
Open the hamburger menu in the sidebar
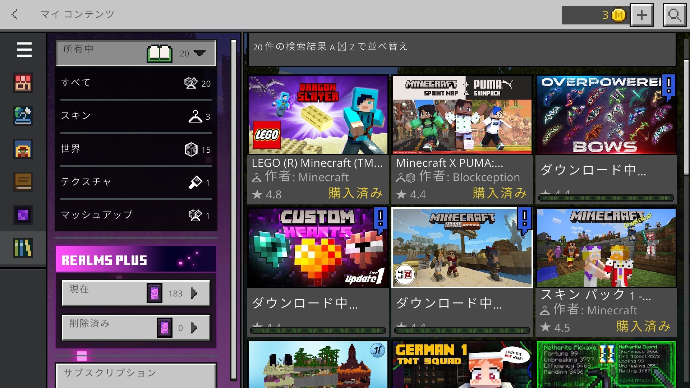(24, 50)
